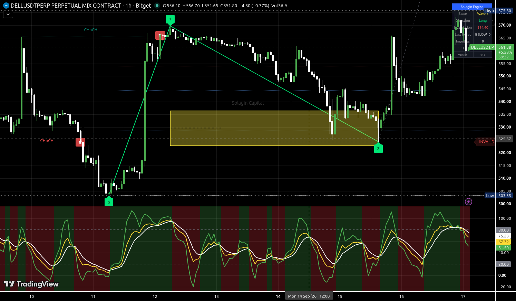Click the Long direction value in table

(483, 21)
